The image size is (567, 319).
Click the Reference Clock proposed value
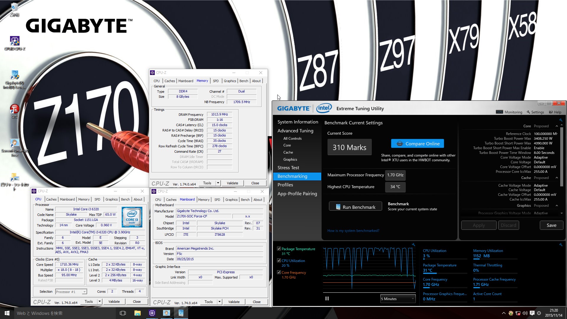[545, 134]
